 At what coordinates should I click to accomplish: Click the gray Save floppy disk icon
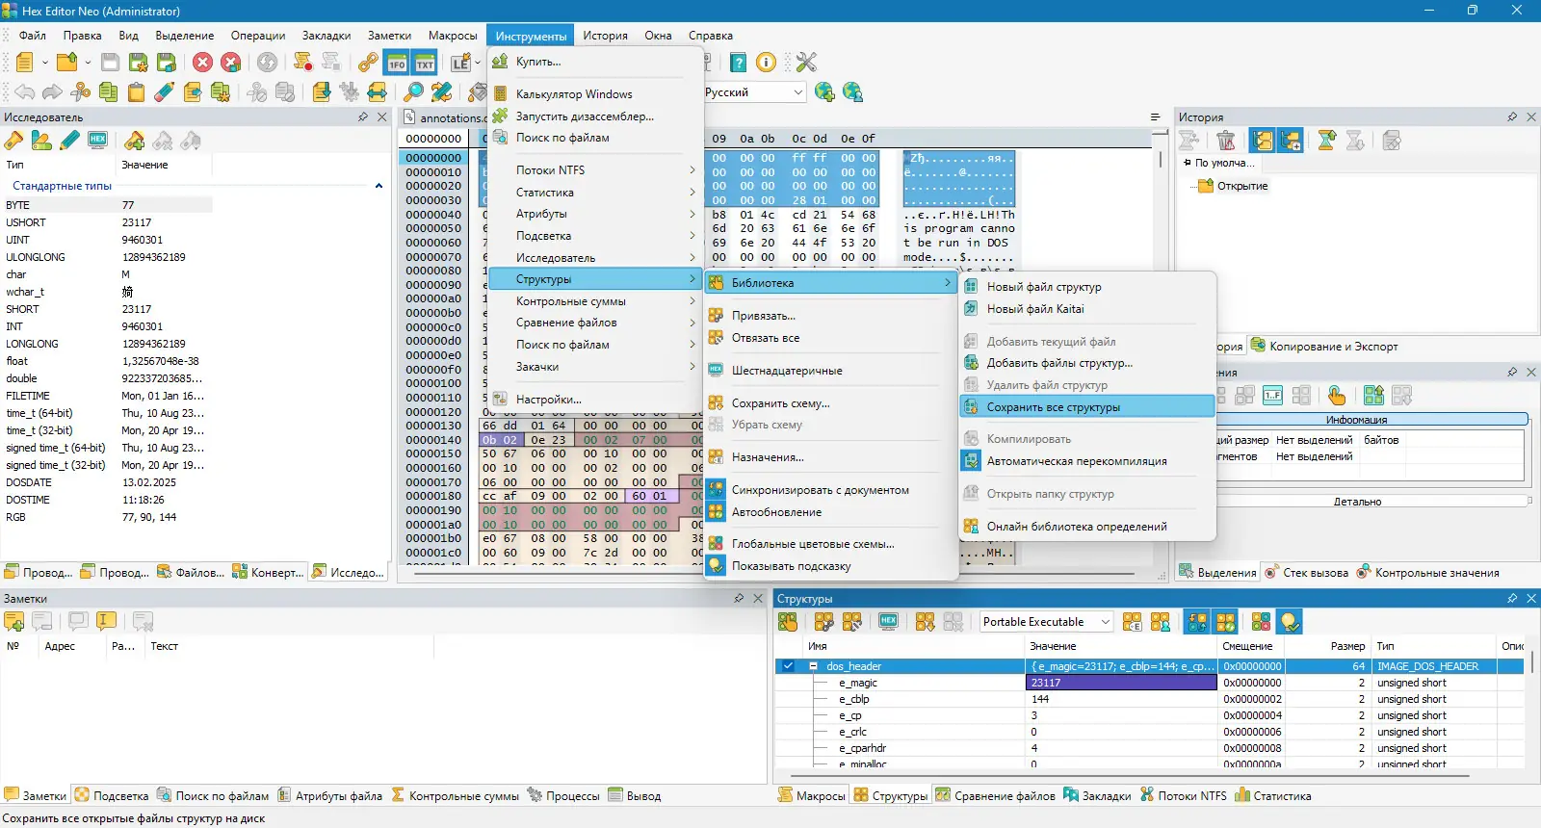pyautogui.click(x=111, y=63)
